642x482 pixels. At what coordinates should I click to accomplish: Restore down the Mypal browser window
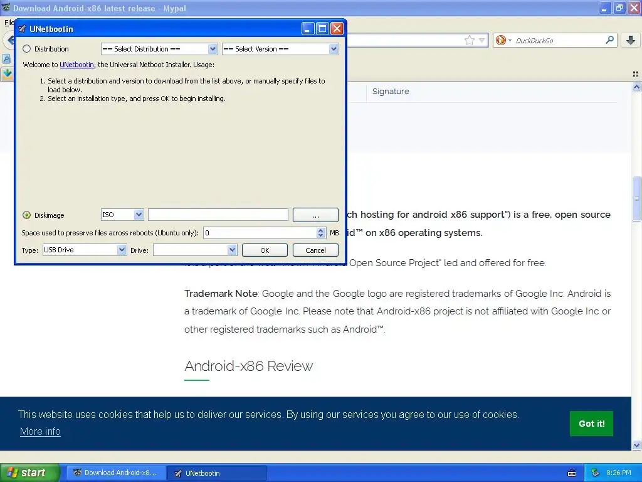(x=619, y=8)
